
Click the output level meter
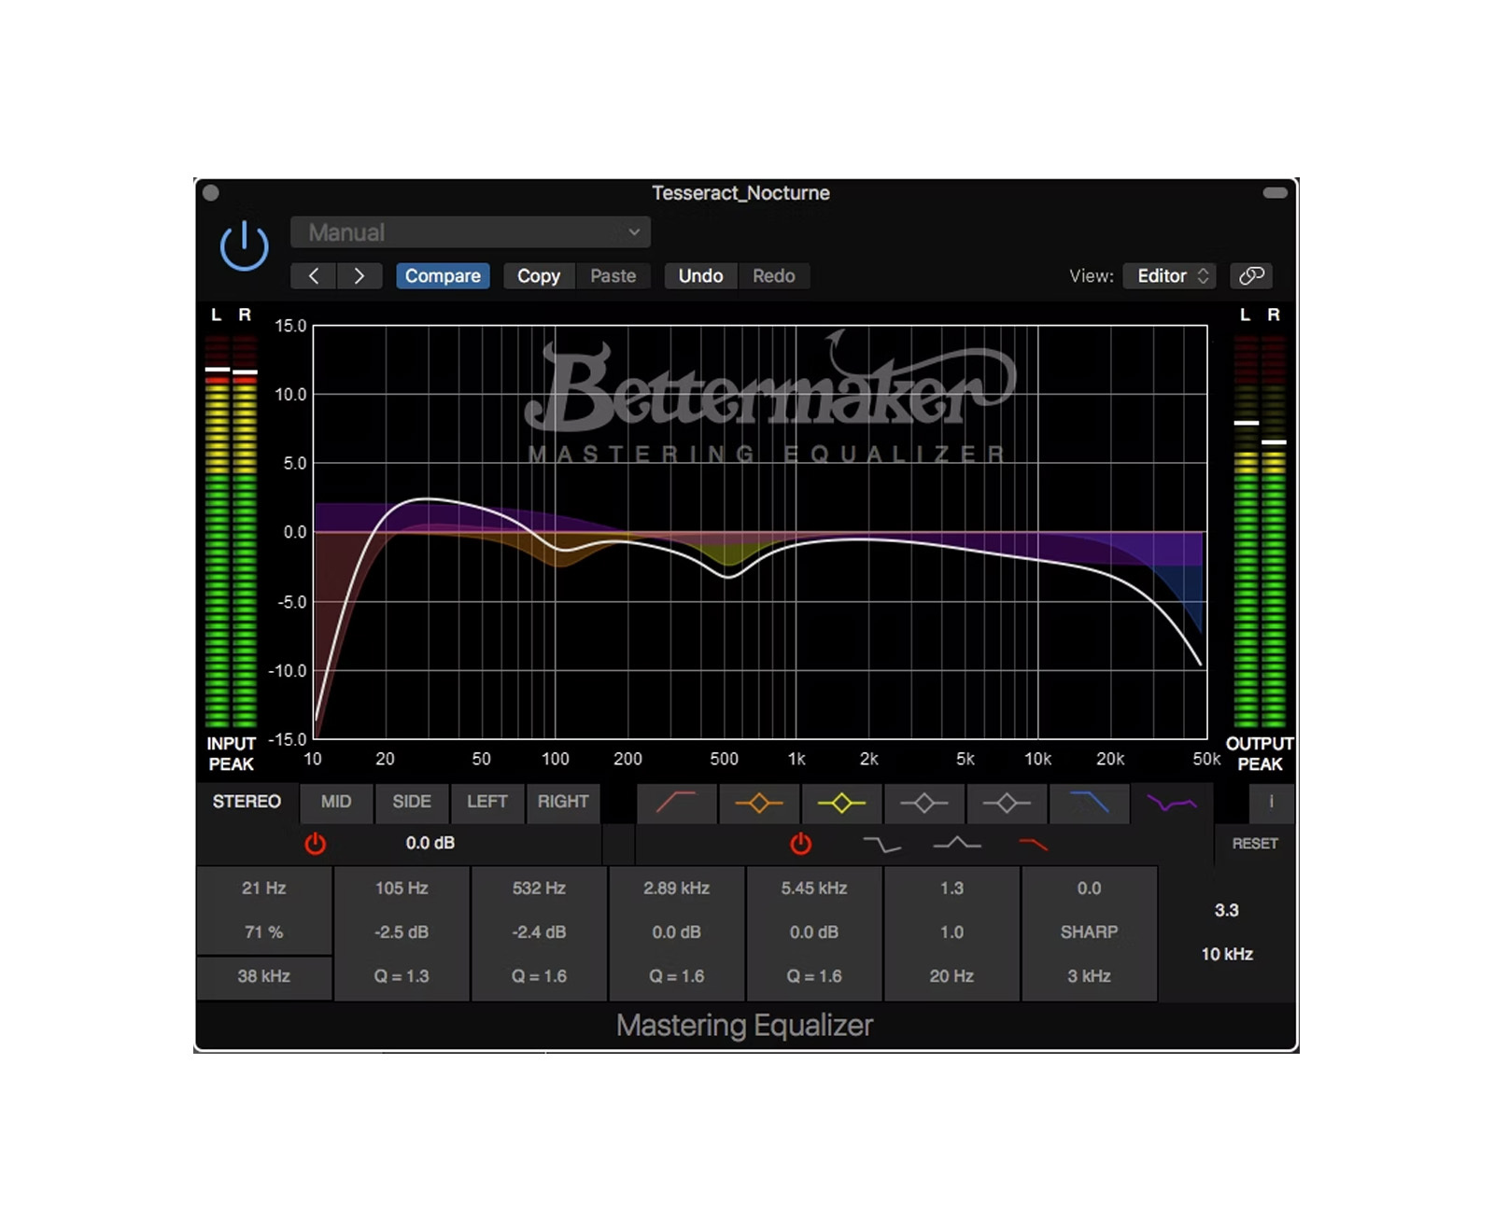1260,530
